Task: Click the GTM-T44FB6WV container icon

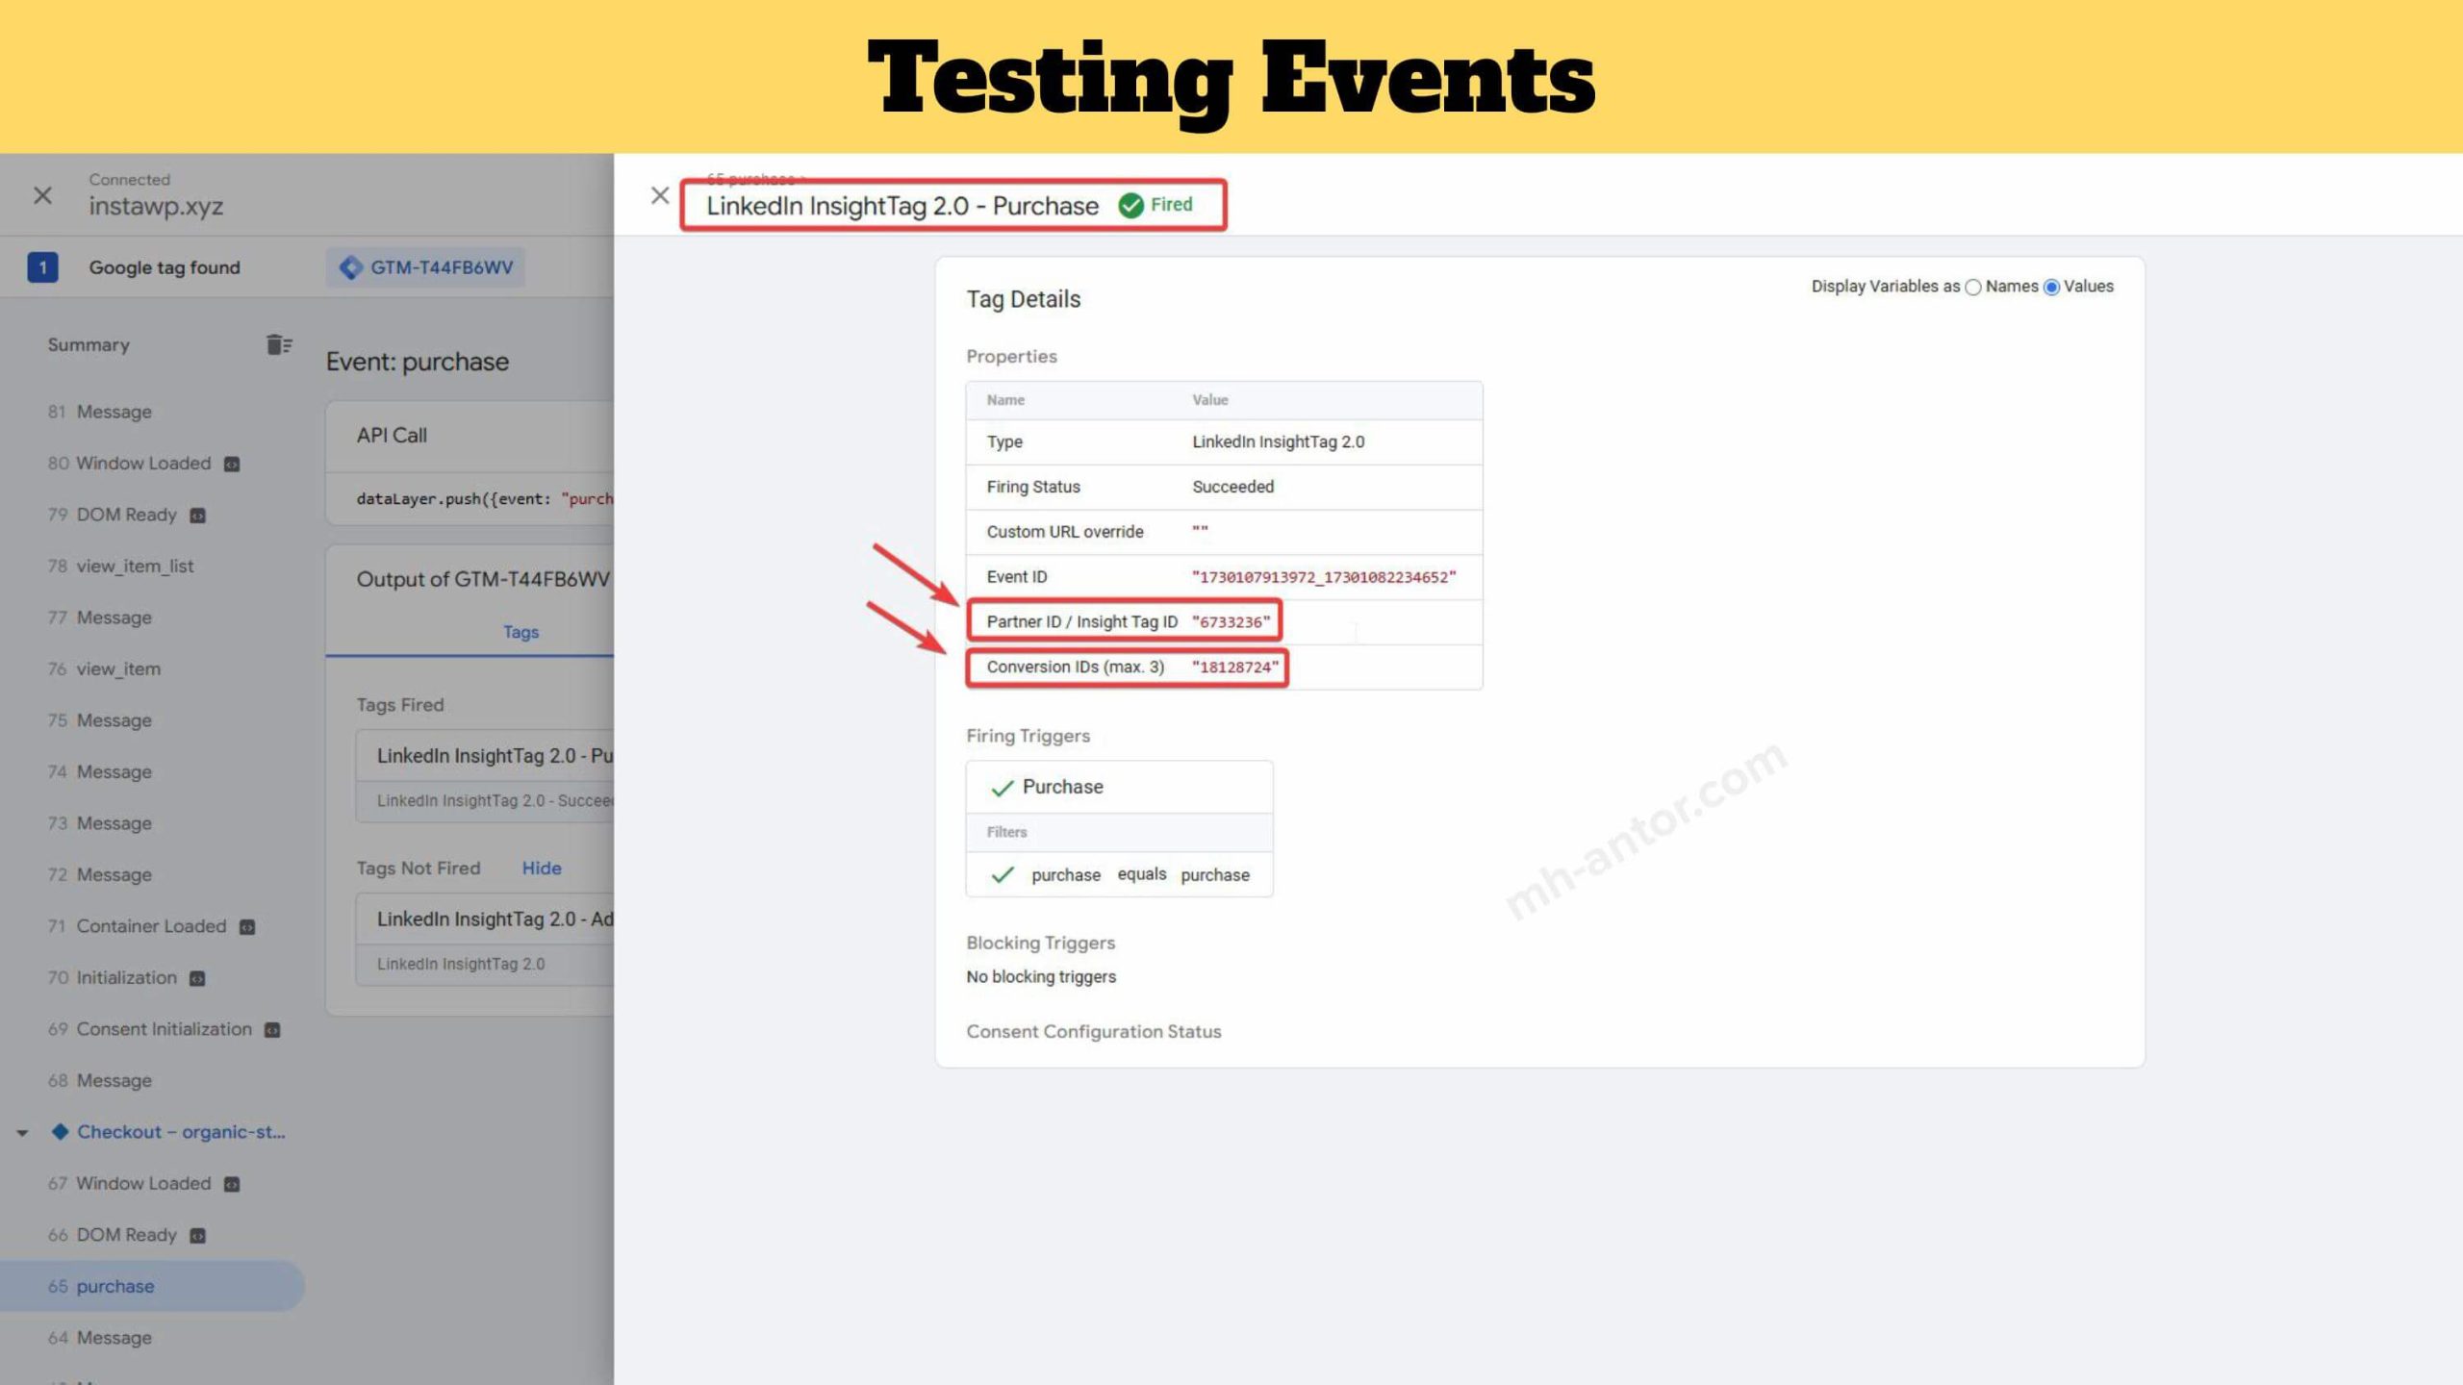Action: pos(351,267)
